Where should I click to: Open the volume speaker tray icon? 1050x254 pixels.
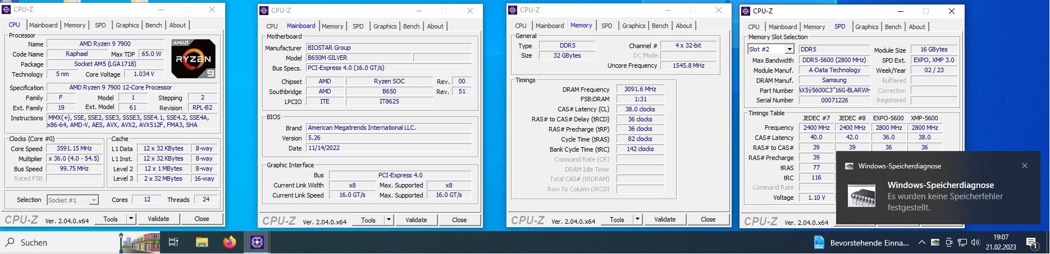click(x=975, y=242)
